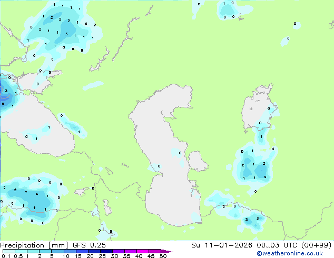Click the '25' legend scale label
334x258 pixels.
tap(102, 256)
